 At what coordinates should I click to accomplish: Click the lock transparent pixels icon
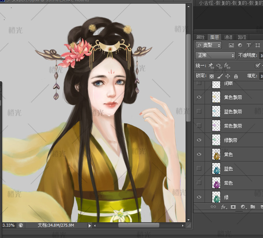(x=211, y=76)
